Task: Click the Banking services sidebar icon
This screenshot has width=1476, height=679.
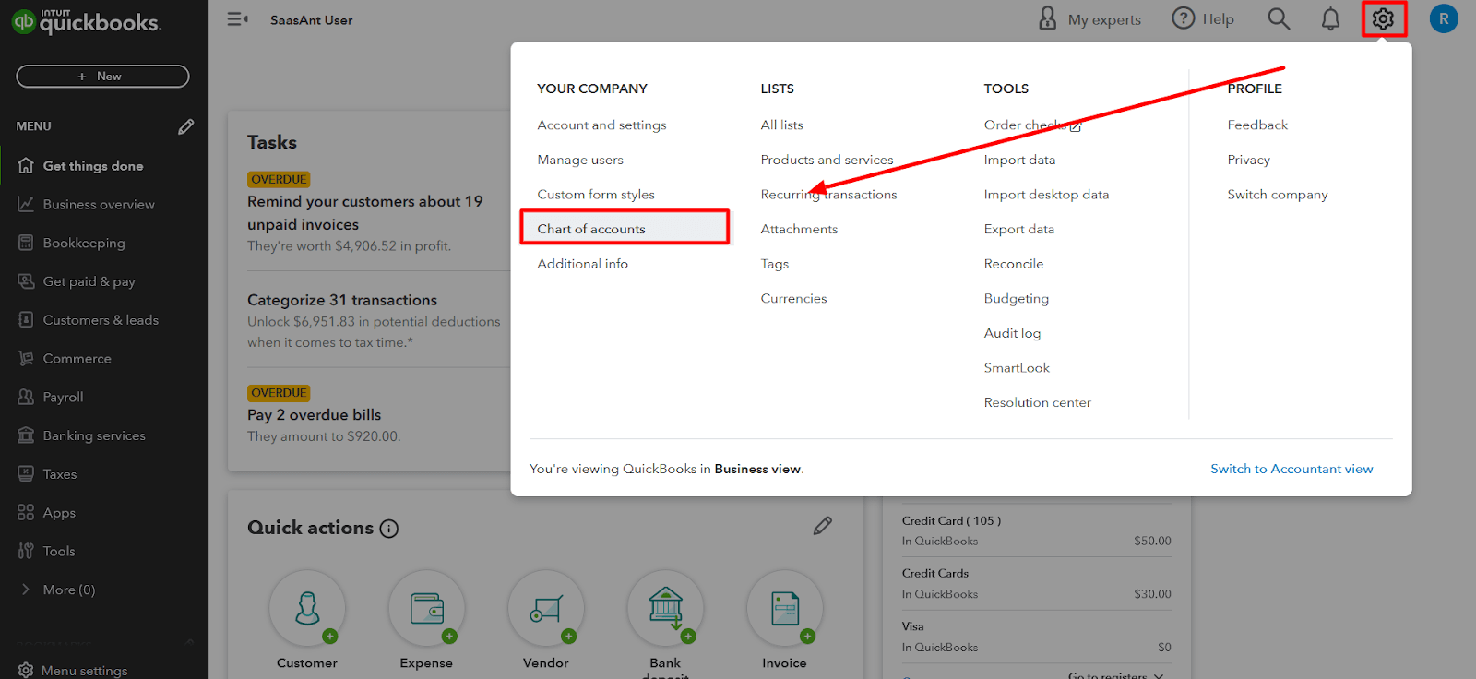Action: point(26,435)
